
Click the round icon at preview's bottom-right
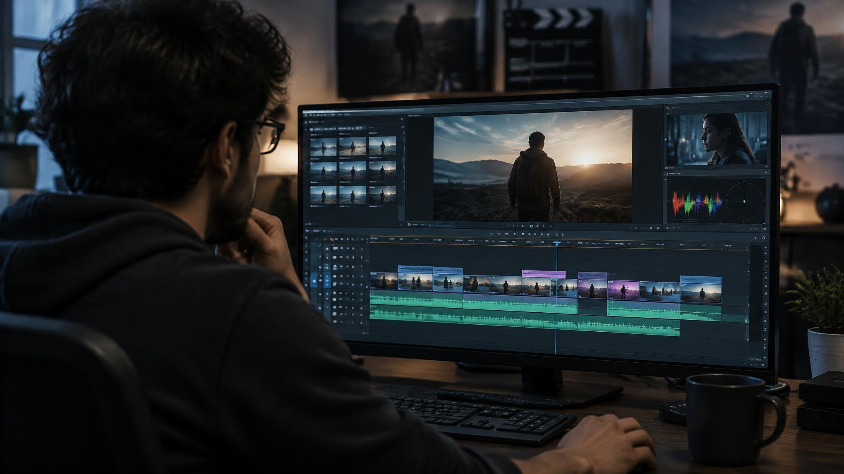coord(658,227)
